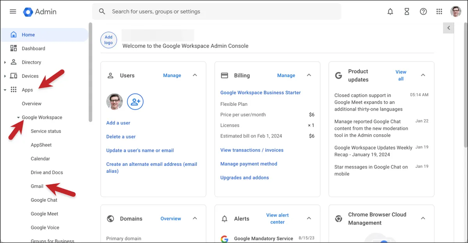Click the sidebar vertical scrollbar

point(90,72)
